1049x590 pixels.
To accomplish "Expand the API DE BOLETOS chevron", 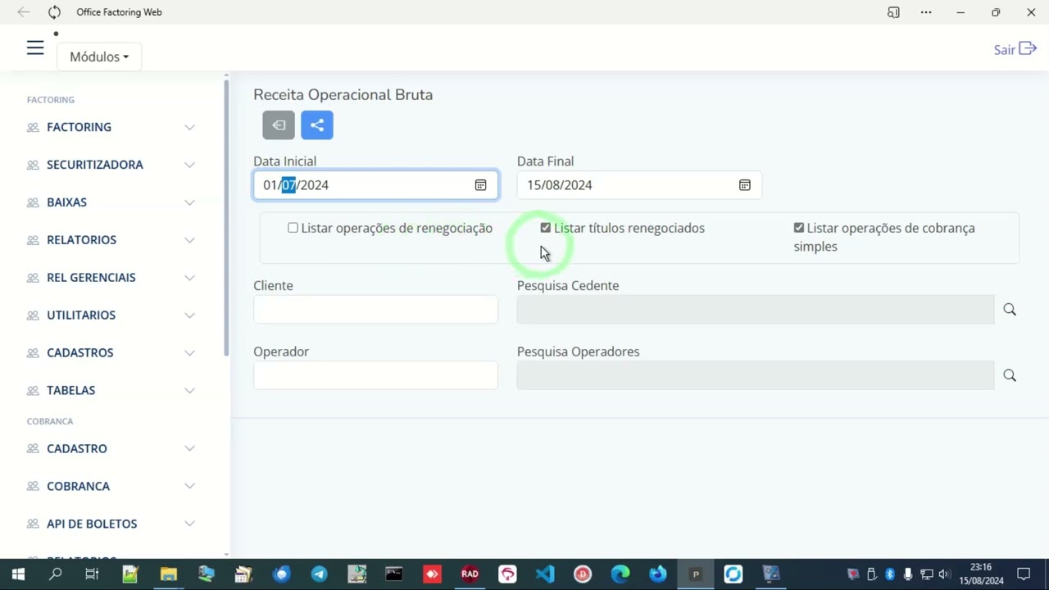I will pyautogui.click(x=189, y=524).
